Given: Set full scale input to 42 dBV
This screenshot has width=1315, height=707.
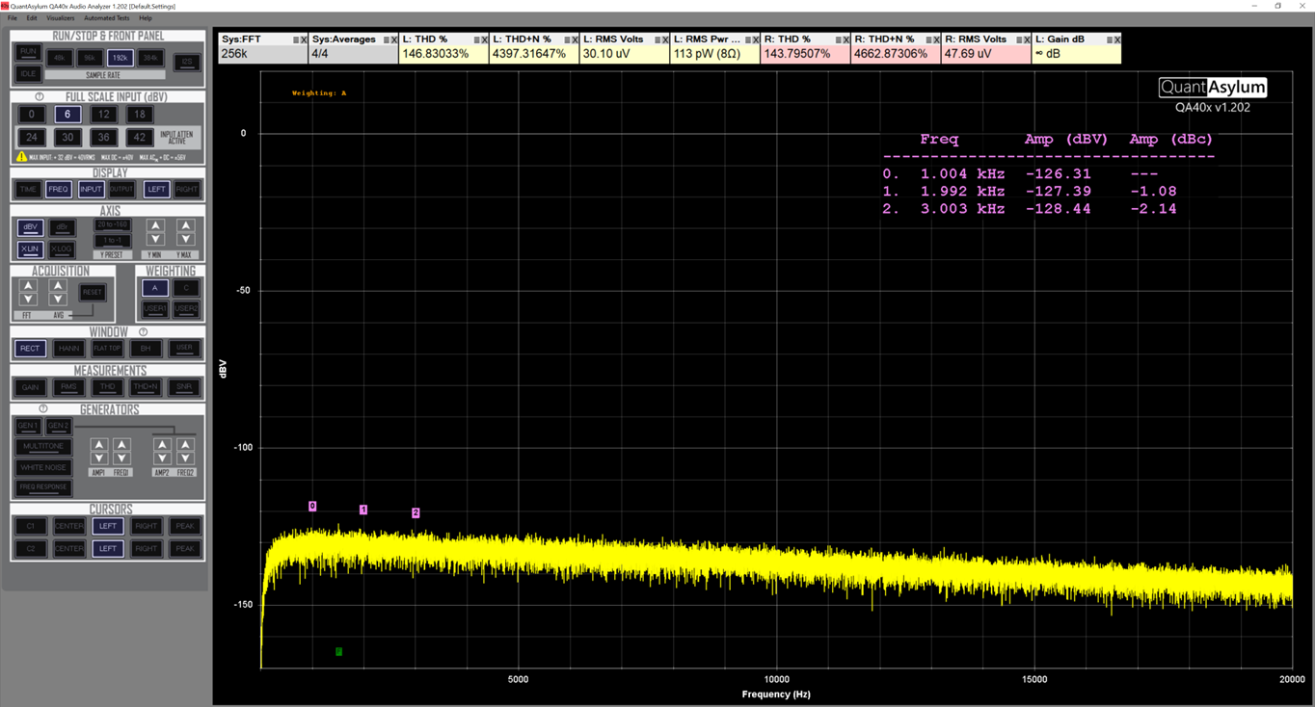Looking at the screenshot, I should point(139,138).
